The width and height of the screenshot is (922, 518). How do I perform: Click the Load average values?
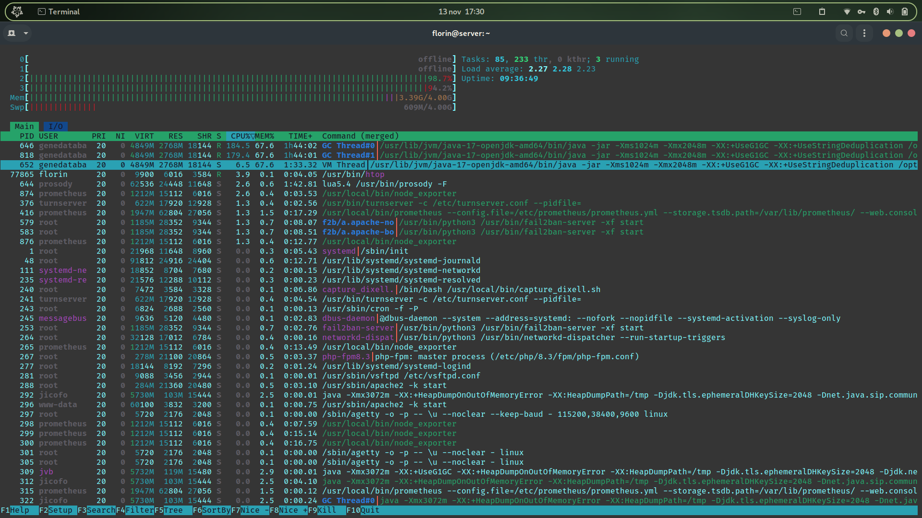coord(562,69)
